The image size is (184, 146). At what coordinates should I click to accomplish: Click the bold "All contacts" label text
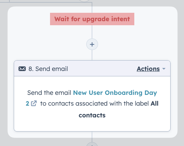coord(119,109)
